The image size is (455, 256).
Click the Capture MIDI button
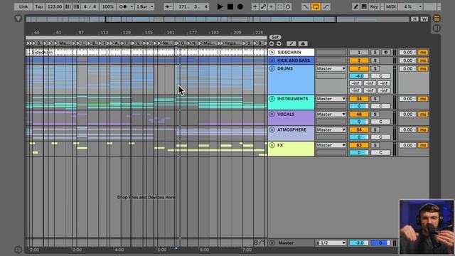point(279,6)
